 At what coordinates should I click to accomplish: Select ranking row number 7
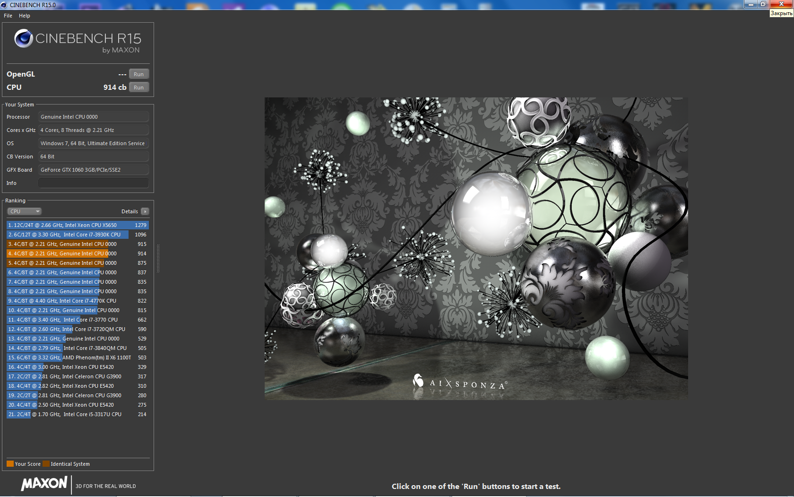pyautogui.click(x=78, y=282)
